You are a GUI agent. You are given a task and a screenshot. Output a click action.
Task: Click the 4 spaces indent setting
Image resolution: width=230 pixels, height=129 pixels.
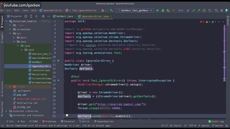(x=204, y=125)
